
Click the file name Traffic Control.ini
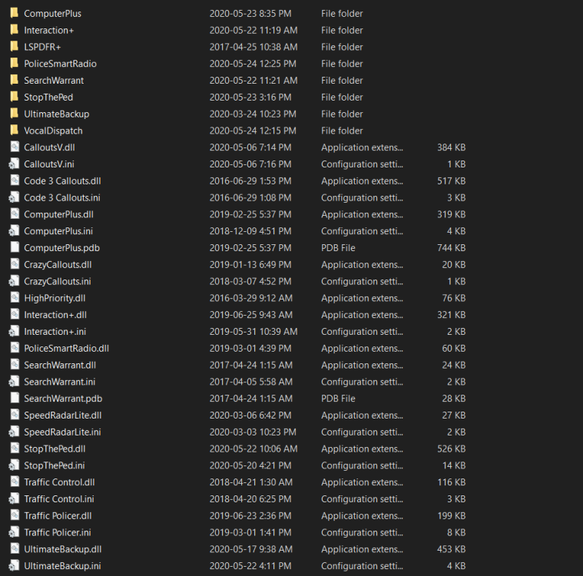pos(59,499)
